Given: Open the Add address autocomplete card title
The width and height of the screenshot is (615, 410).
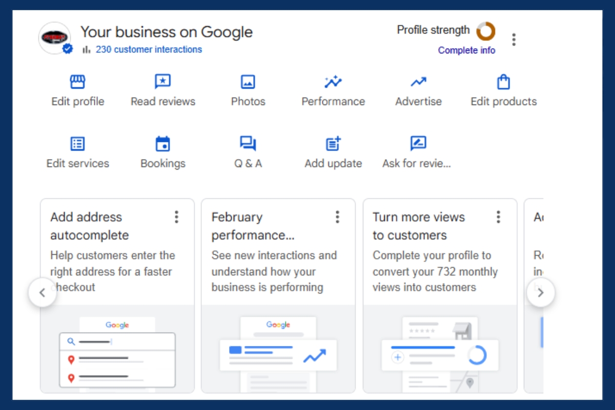Looking at the screenshot, I should click(90, 226).
